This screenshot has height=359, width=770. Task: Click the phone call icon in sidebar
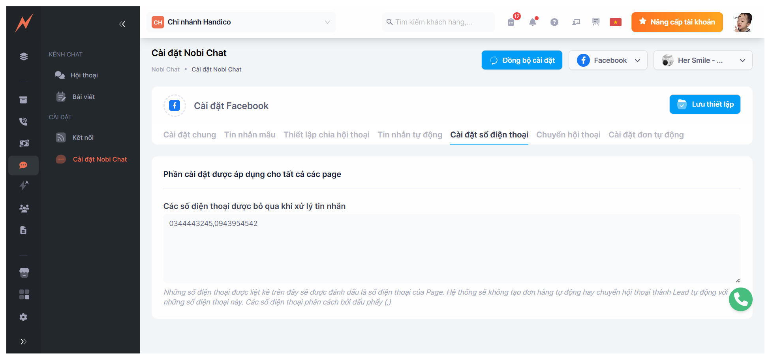click(x=23, y=122)
